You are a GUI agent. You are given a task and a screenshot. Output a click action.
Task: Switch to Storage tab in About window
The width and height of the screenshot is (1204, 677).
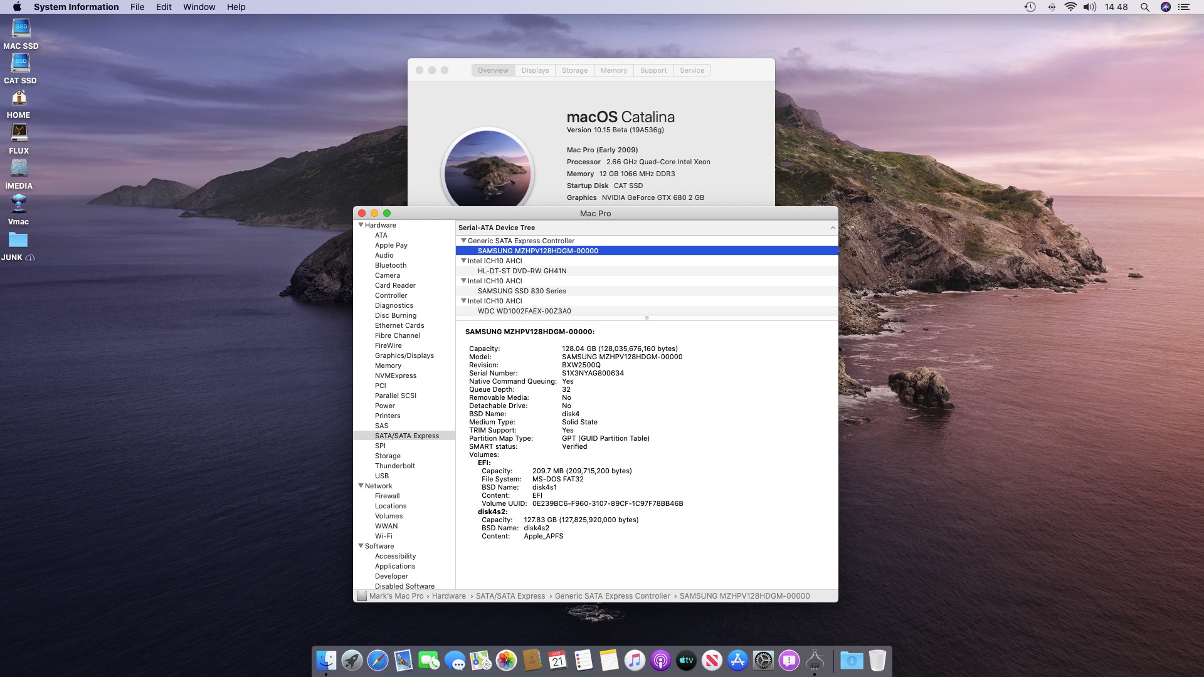574,70
